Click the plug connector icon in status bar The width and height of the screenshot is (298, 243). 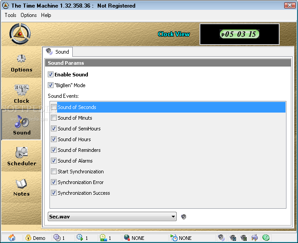click(x=255, y=238)
